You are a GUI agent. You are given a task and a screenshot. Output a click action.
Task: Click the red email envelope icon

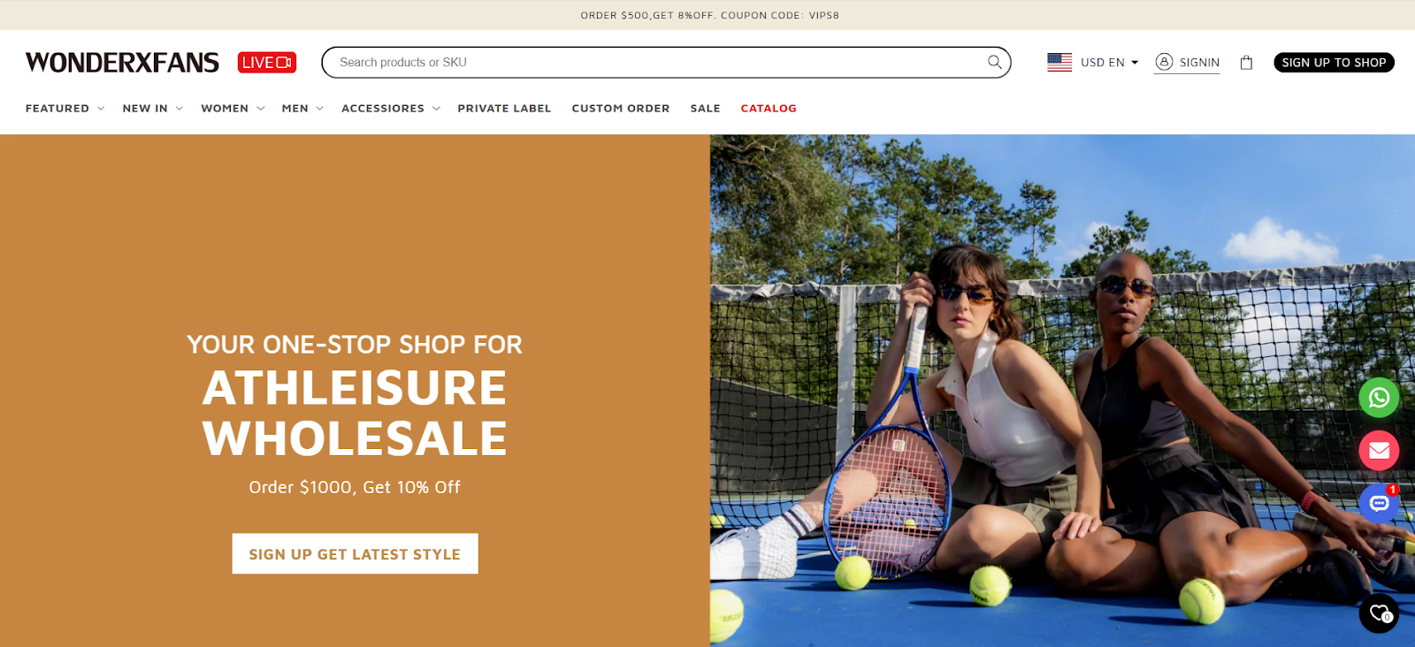1379,451
